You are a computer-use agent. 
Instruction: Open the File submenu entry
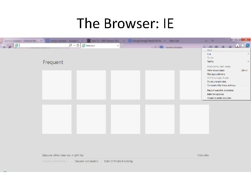[x=226, y=54]
